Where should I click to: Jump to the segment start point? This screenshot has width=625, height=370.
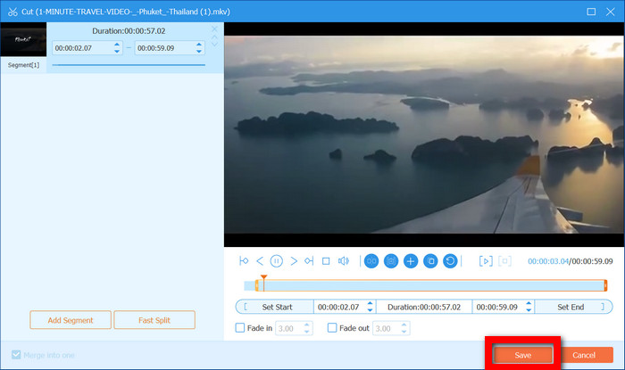pyautogui.click(x=244, y=261)
